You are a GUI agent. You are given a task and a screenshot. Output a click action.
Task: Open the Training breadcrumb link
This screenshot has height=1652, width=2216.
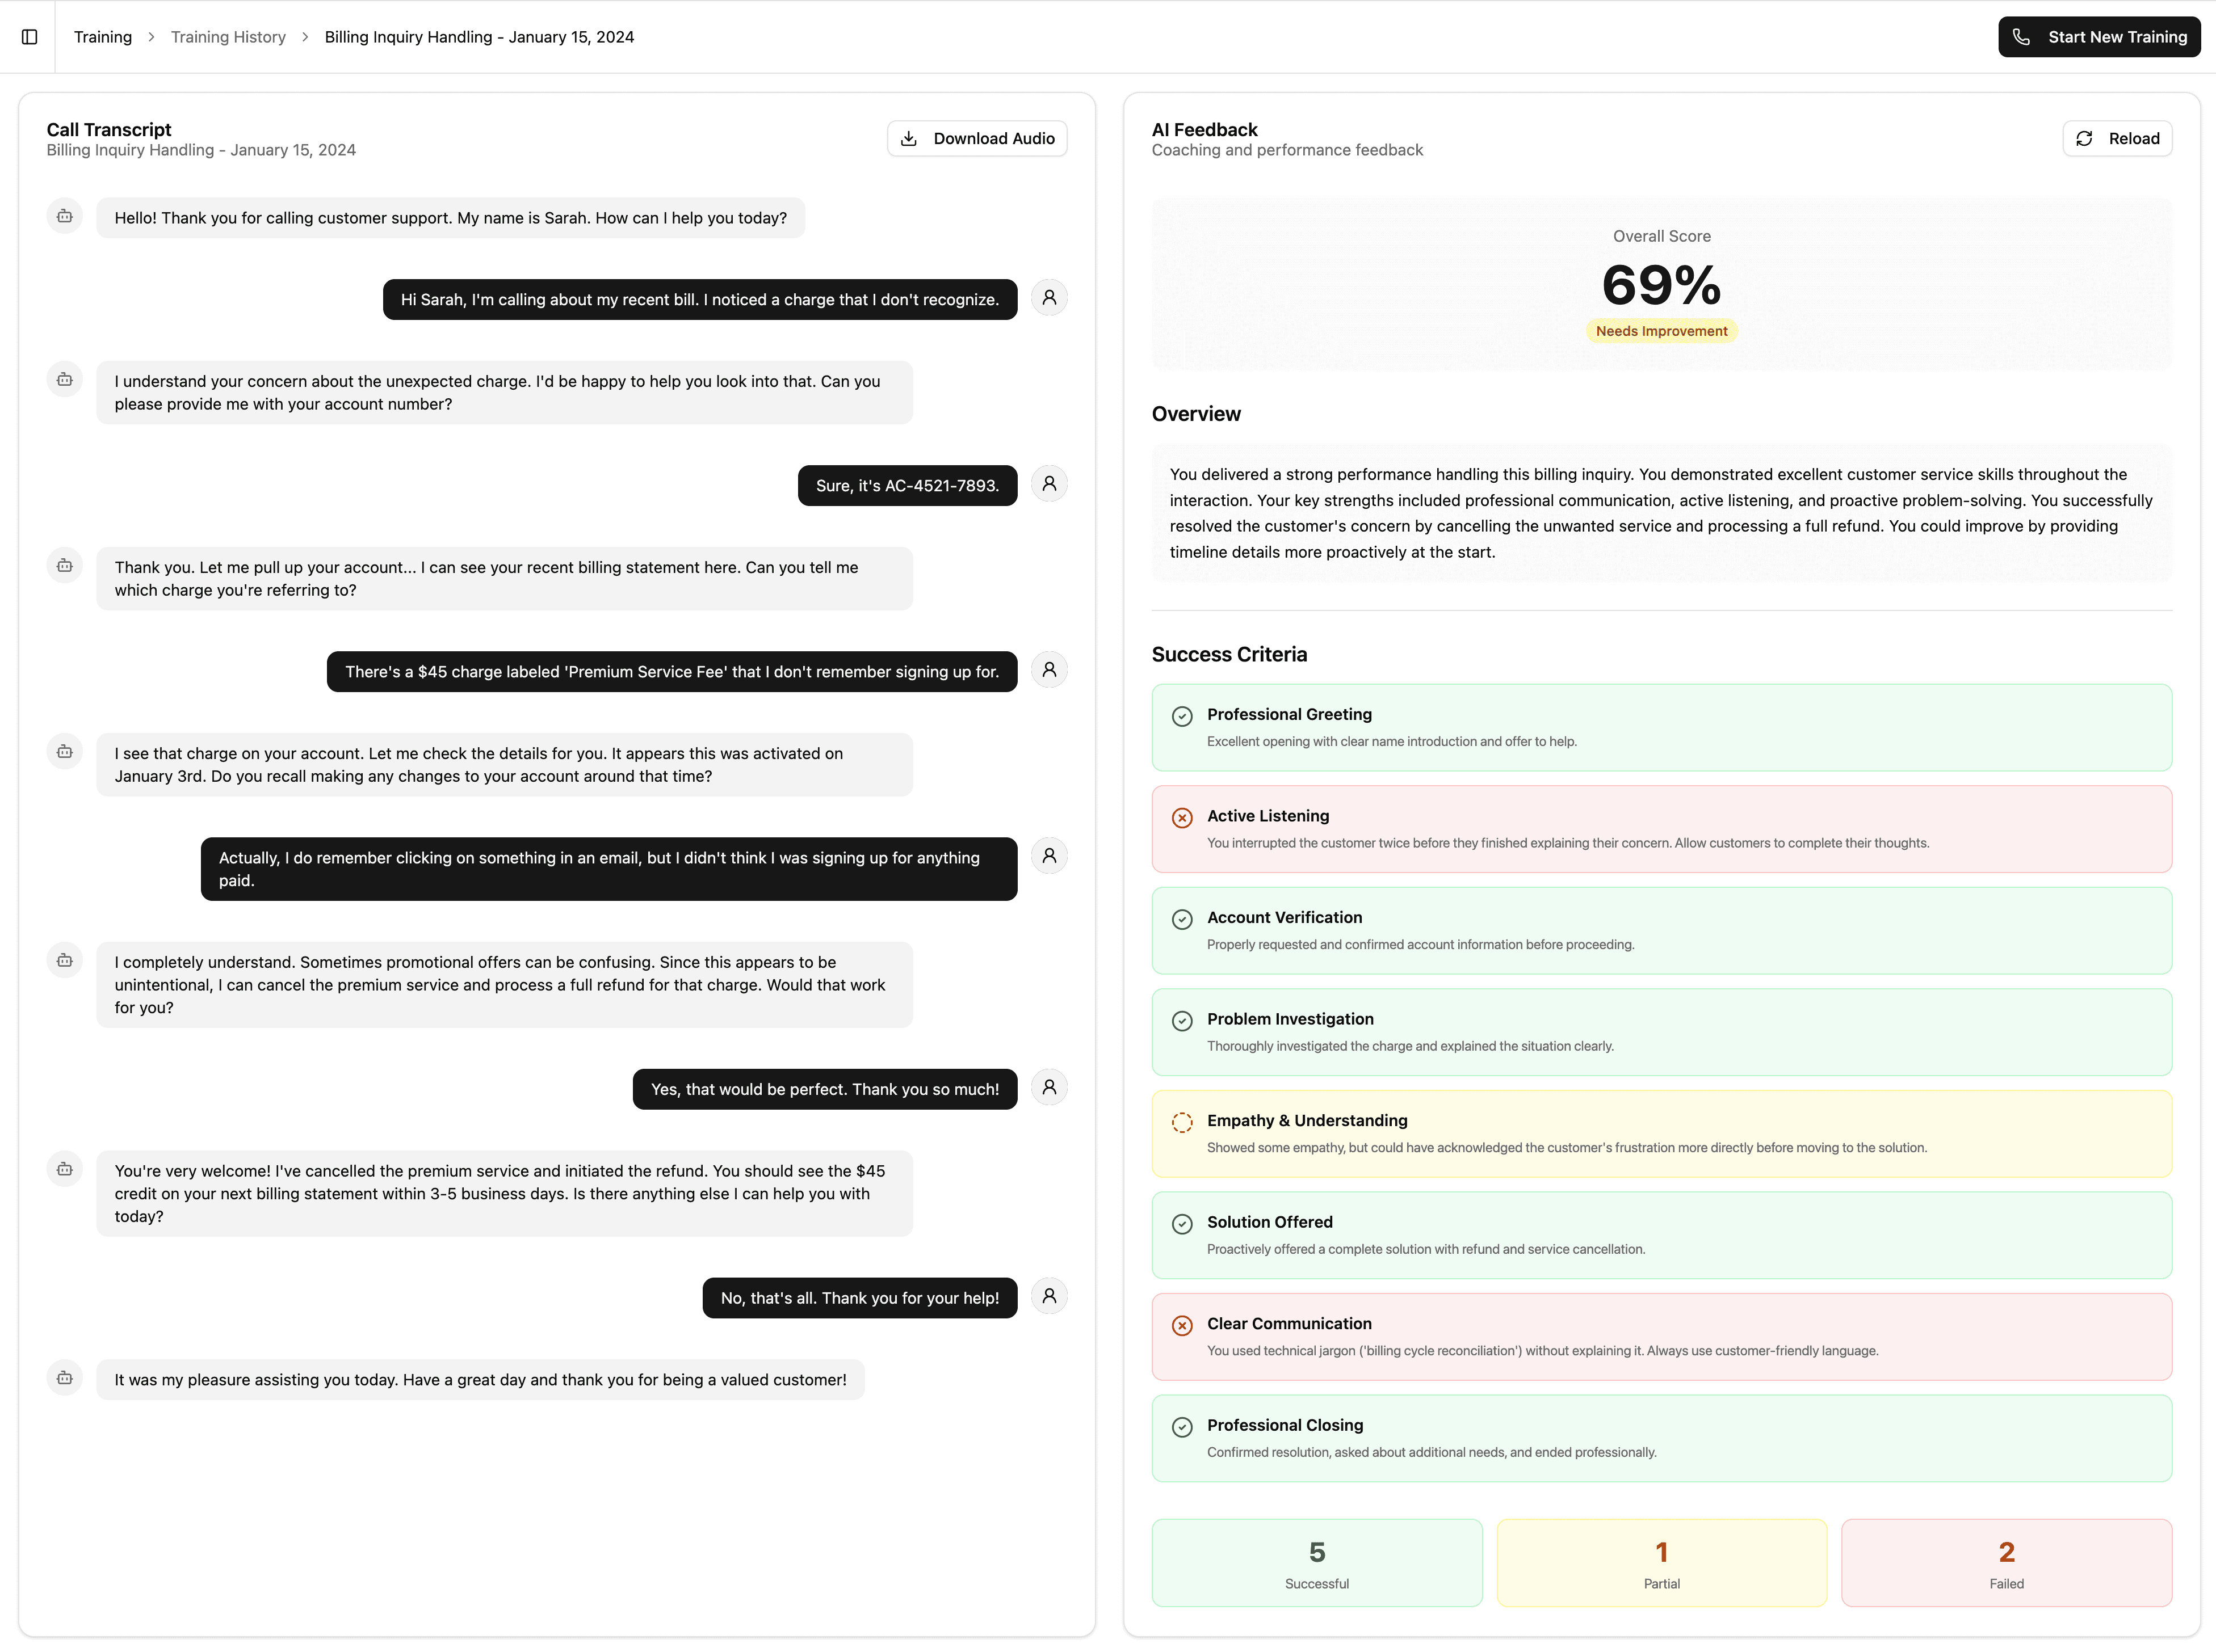pyautogui.click(x=103, y=37)
